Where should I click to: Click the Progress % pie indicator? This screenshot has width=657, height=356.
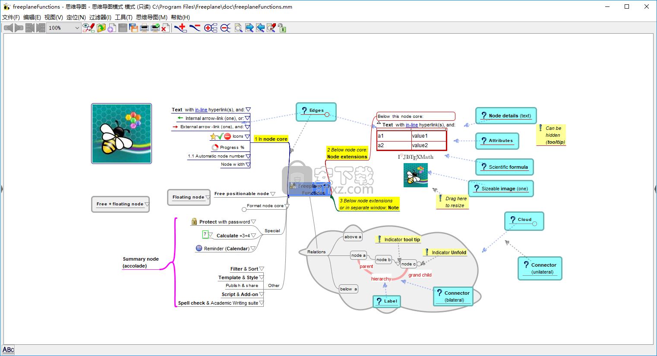[x=215, y=148]
